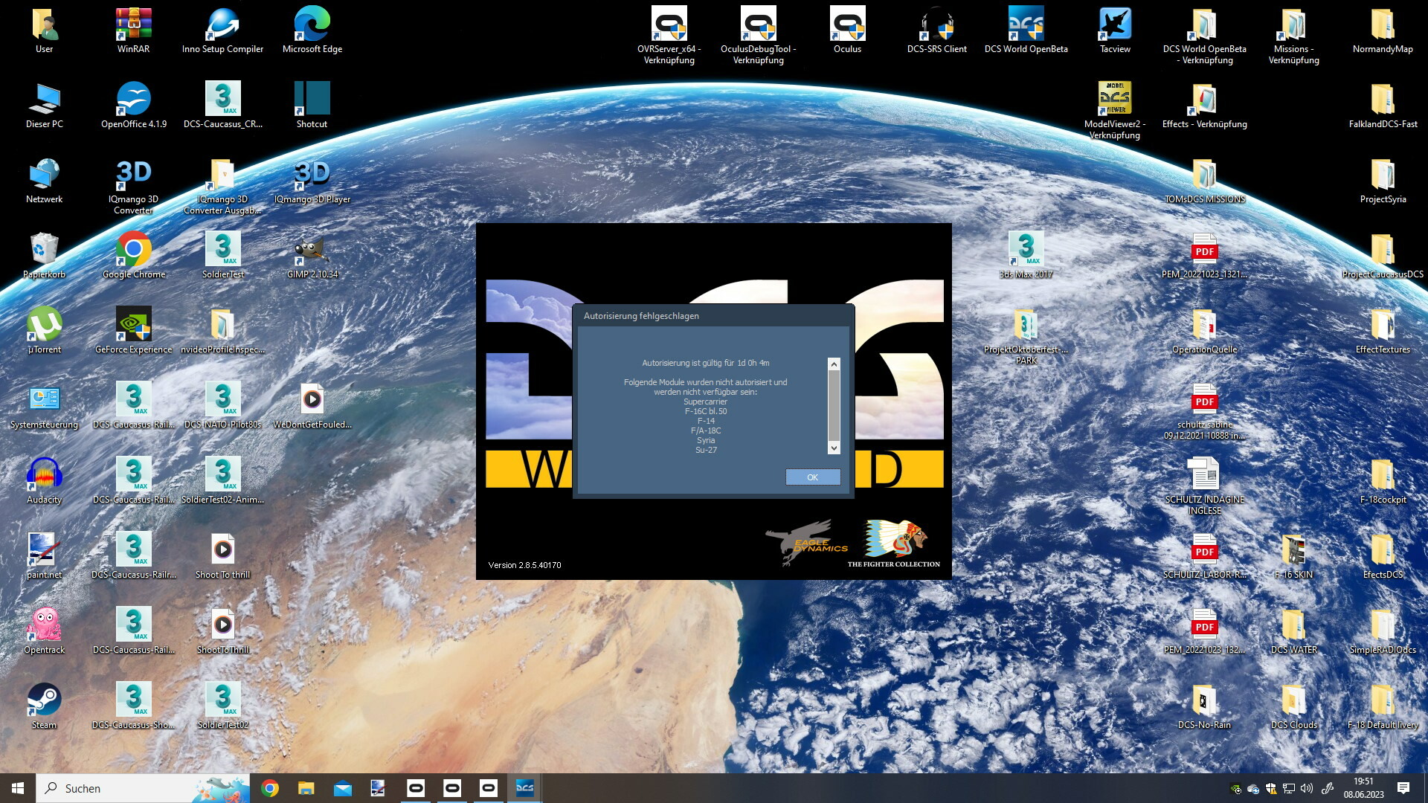The width and height of the screenshot is (1428, 803).
Task: Open Chrome from the taskbar
Action: tap(270, 788)
